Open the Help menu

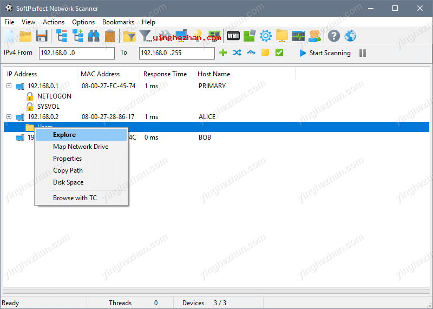[148, 22]
